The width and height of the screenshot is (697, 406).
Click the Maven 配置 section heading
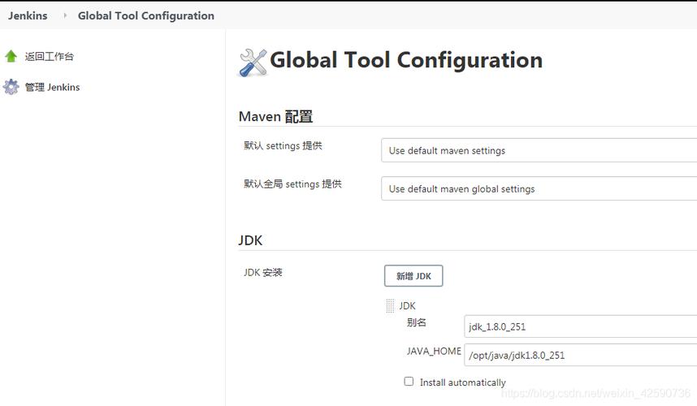275,116
